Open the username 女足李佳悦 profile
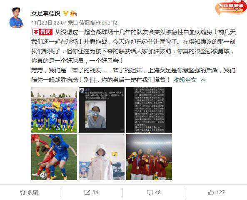Viewport: 247px width, 200px height. pos(46,13)
